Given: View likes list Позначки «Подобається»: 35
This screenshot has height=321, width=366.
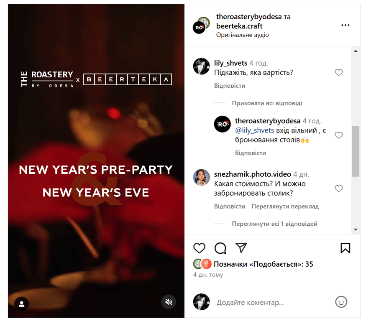Looking at the screenshot, I should (263, 264).
